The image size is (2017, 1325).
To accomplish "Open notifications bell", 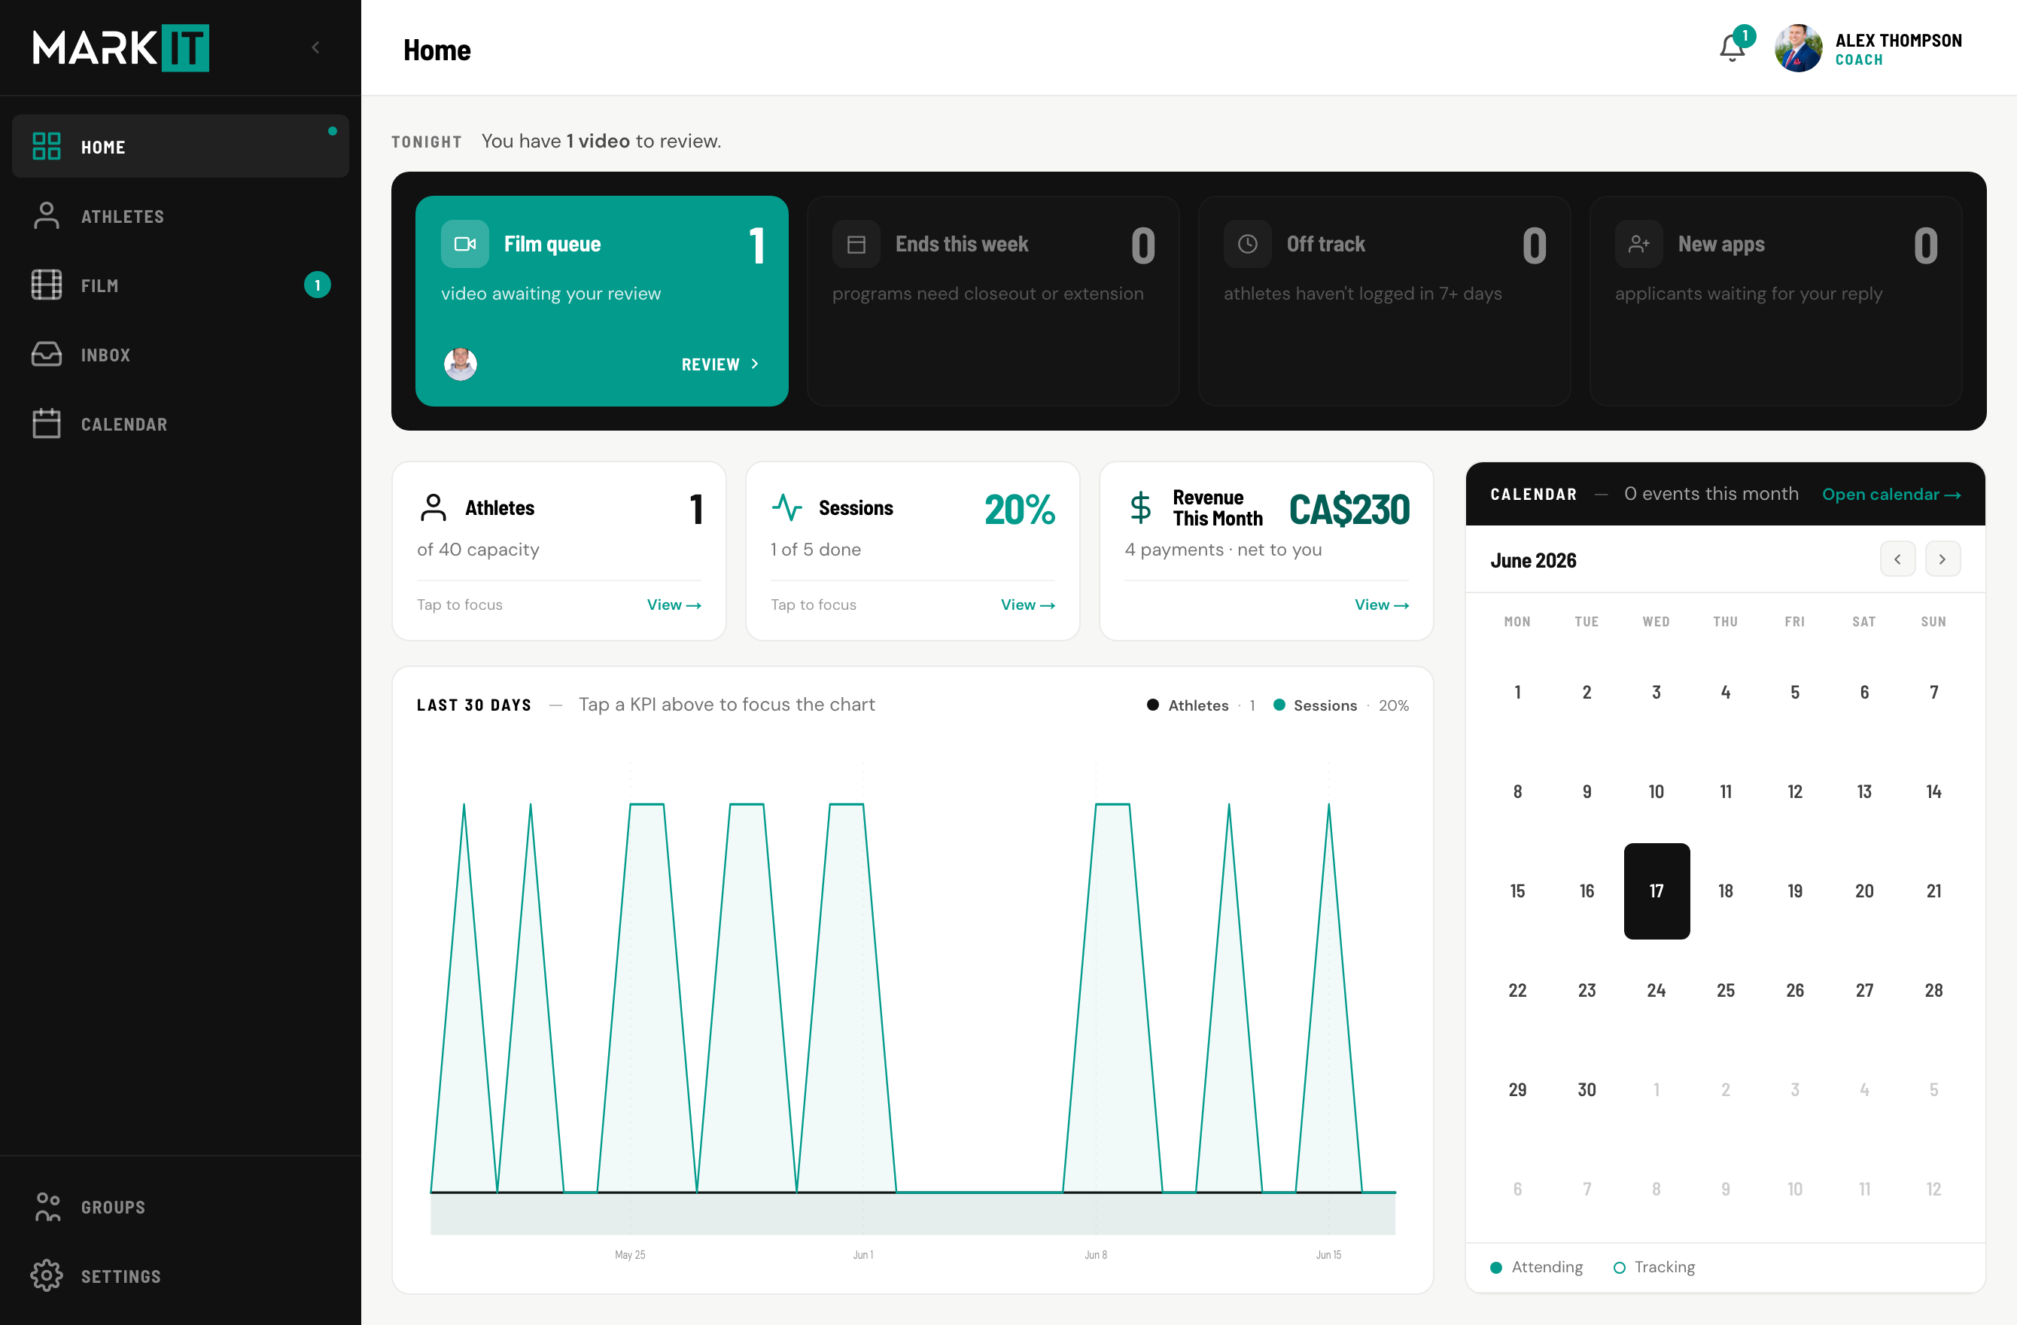I will [1733, 48].
